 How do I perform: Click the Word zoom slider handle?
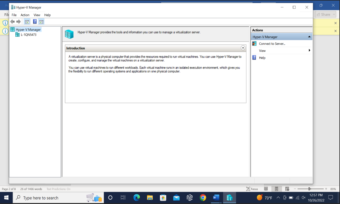pyautogui.click(x=309, y=189)
